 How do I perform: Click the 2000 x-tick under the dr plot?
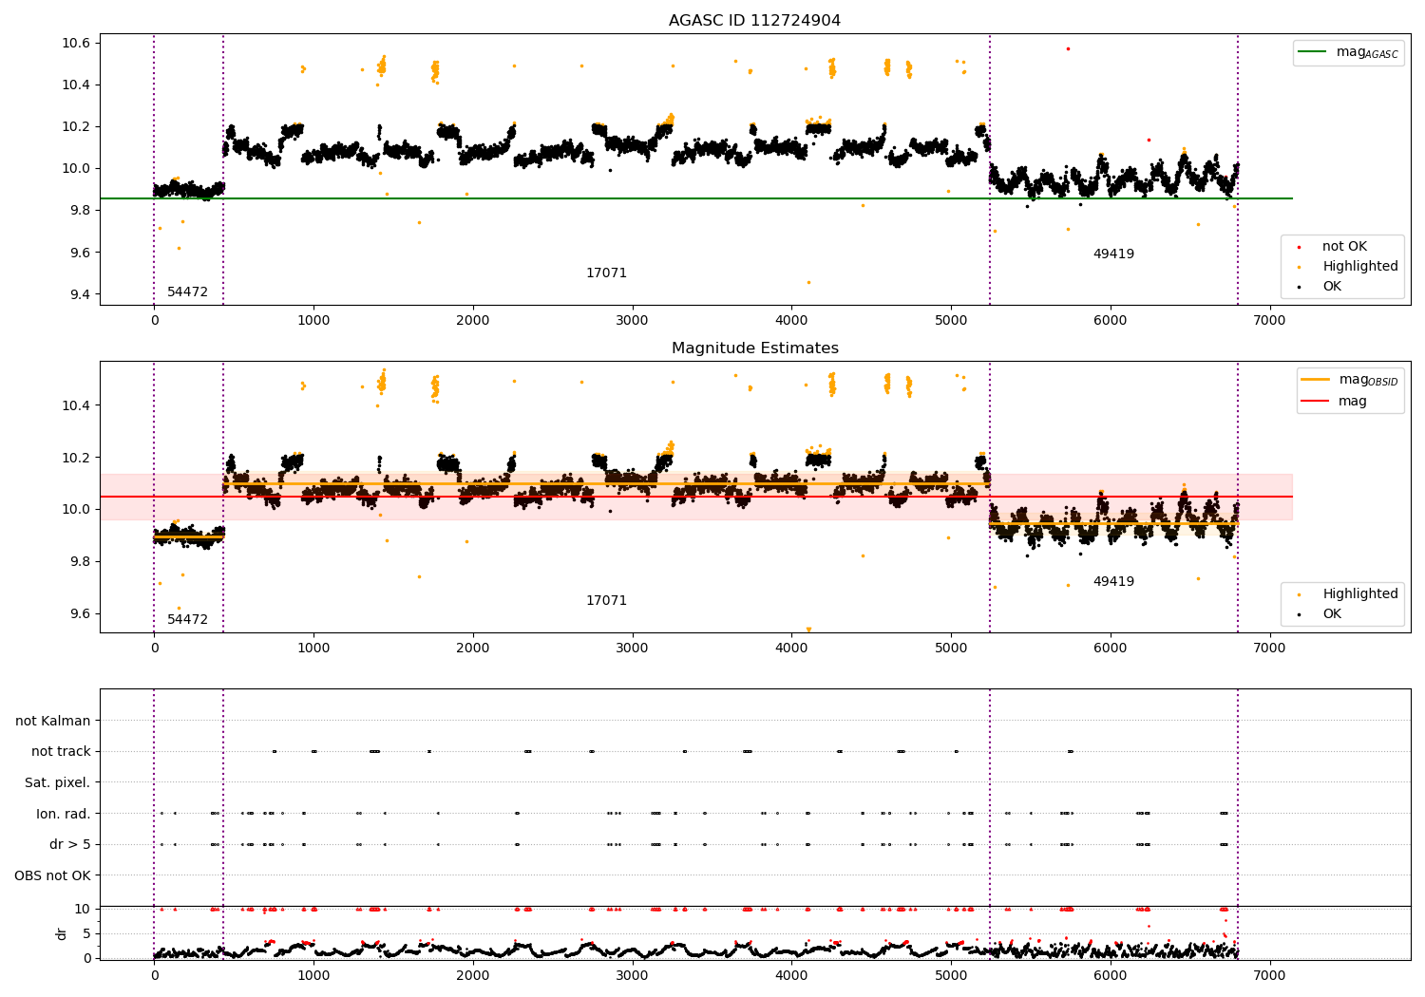[473, 976]
